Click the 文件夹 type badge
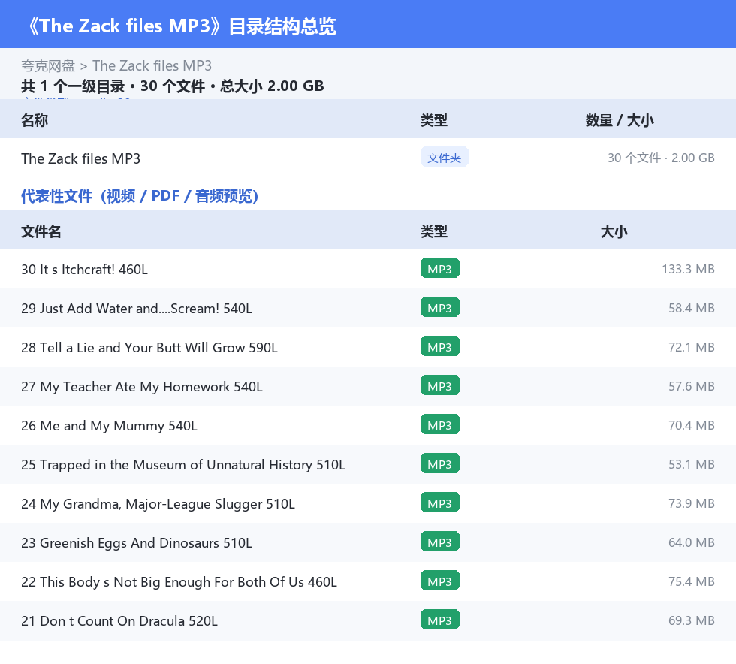This screenshot has height=664, width=736. point(444,158)
